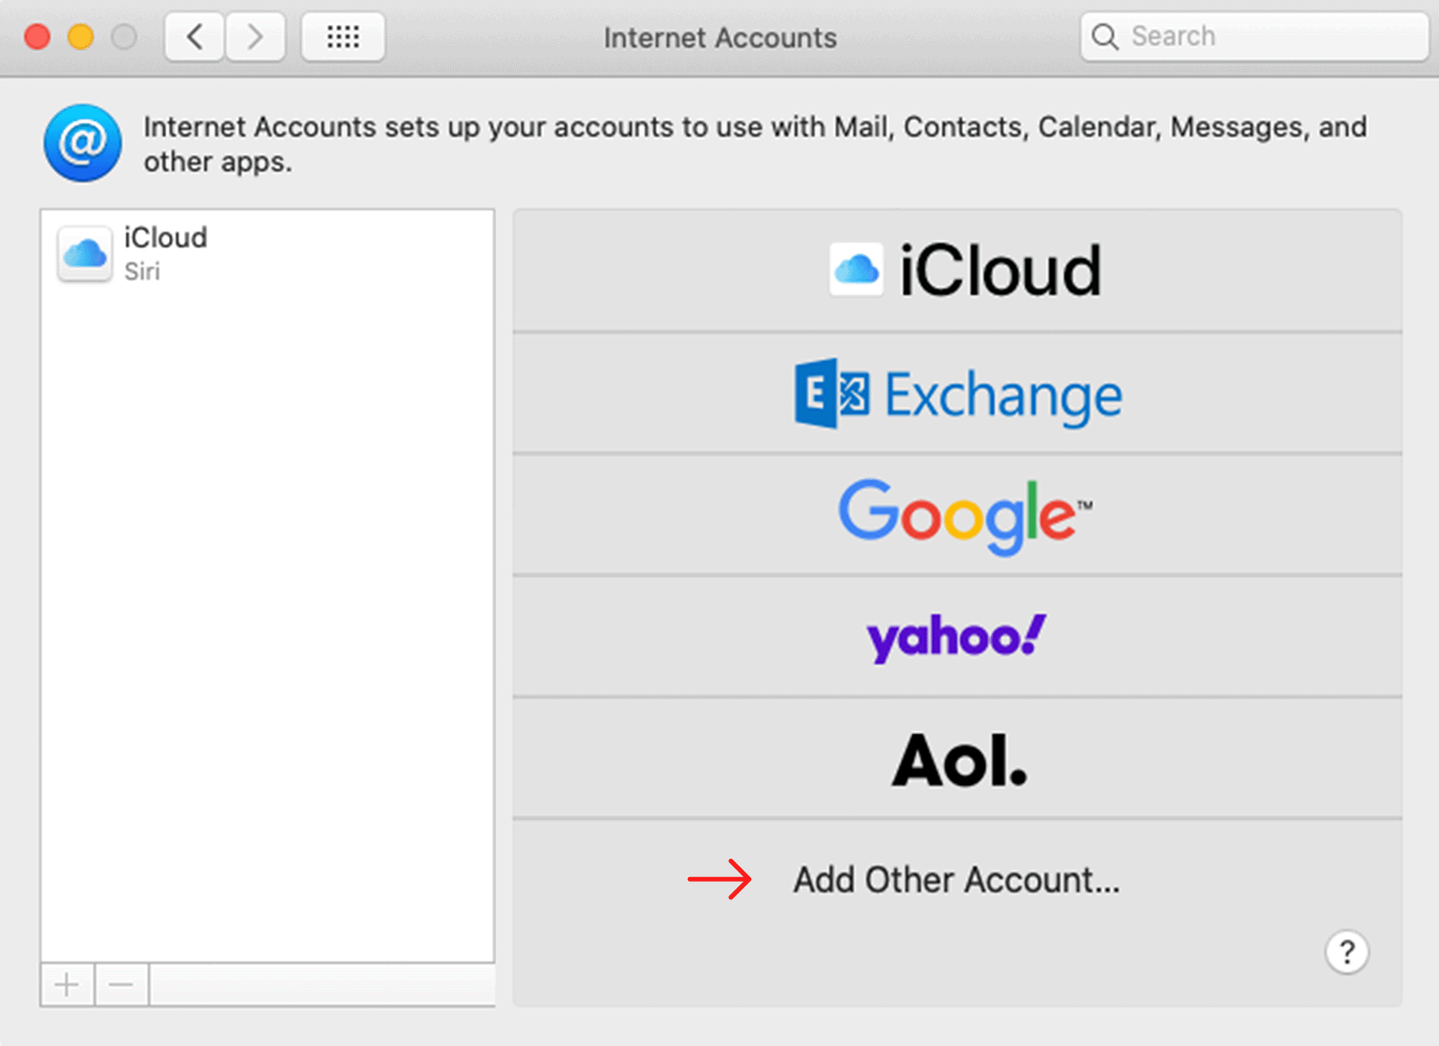Choose iCloud as the account provider
The width and height of the screenshot is (1439, 1046).
(x=957, y=271)
